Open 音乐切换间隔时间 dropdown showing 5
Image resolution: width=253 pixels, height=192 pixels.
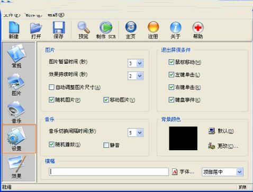tap(140, 132)
